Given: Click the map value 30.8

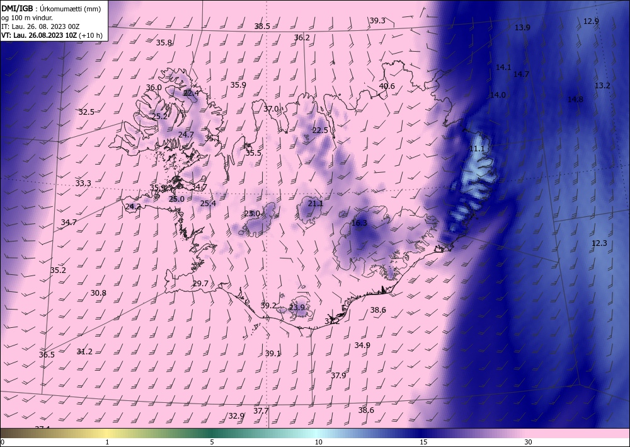Looking at the screenshot, I should coord(98,293).
